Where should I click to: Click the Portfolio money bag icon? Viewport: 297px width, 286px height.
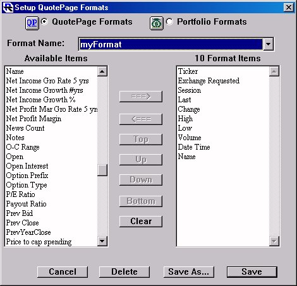pyautogui.click(x=157, y=23)
